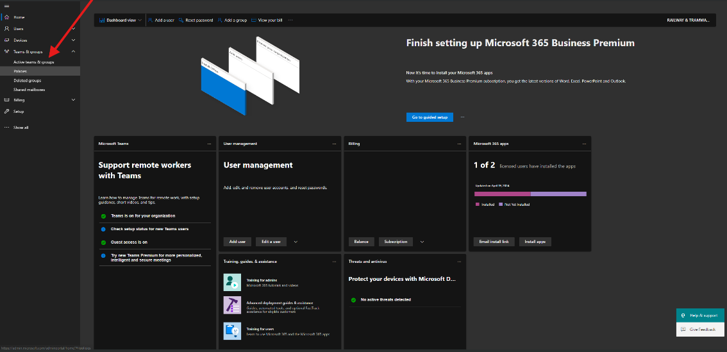Open the Dashboard view dropdown
727x352 pixels.
pyautogui.click(x=121, y=21)
